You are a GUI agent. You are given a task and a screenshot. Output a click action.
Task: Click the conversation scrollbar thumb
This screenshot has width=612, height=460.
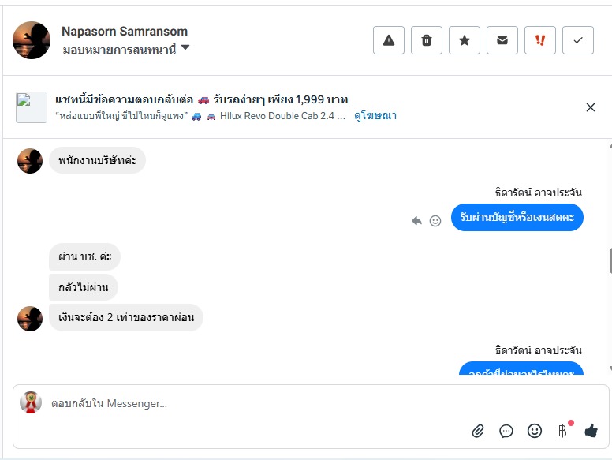[610, 260]
